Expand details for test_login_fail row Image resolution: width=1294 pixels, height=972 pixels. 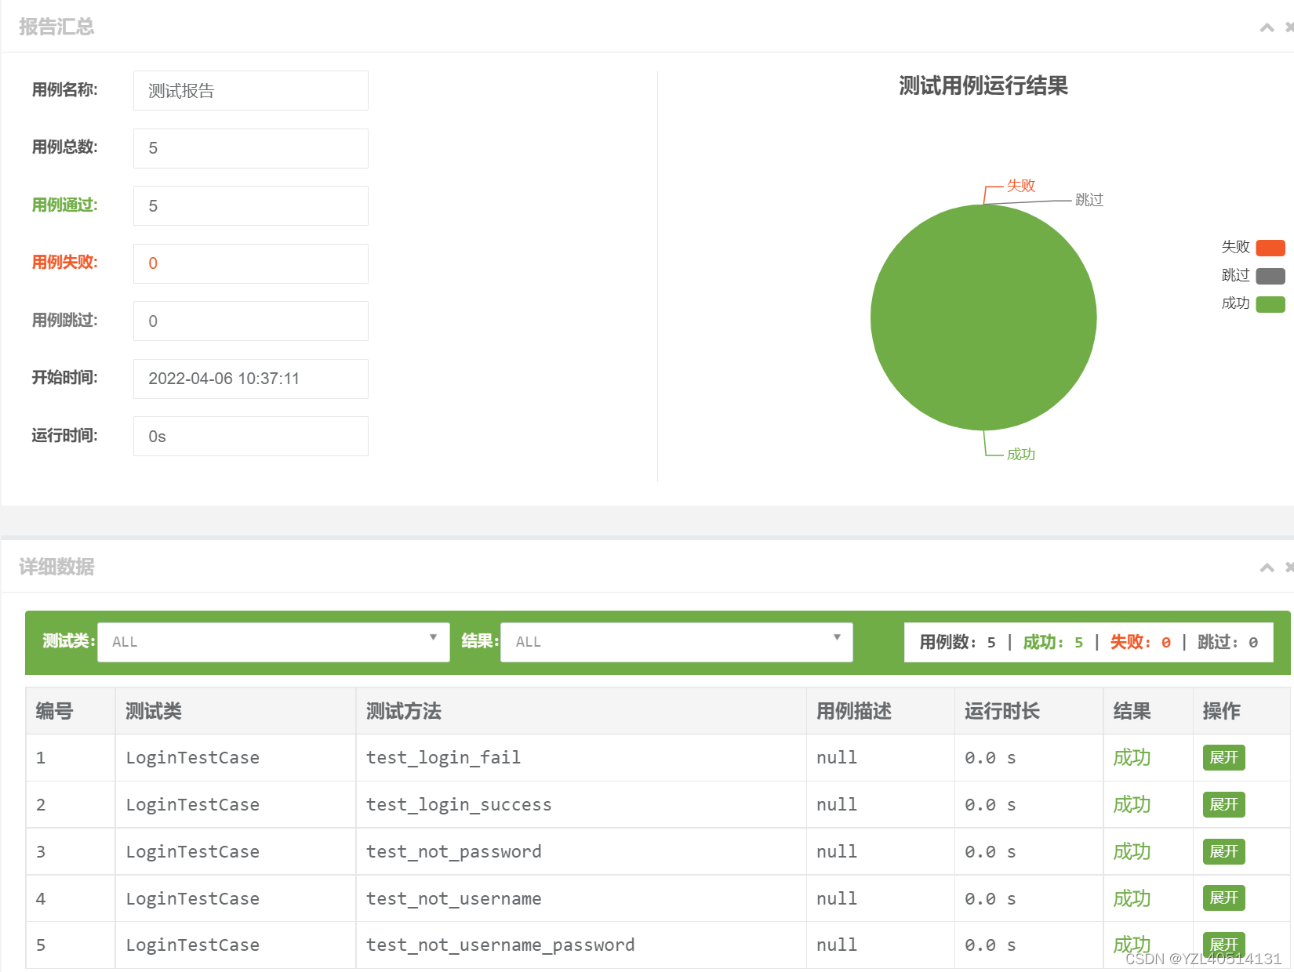point(1223,757)
